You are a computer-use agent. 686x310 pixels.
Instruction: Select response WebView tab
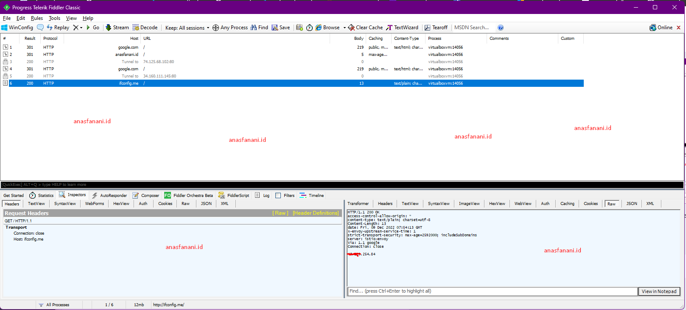(x=523, y=204)
